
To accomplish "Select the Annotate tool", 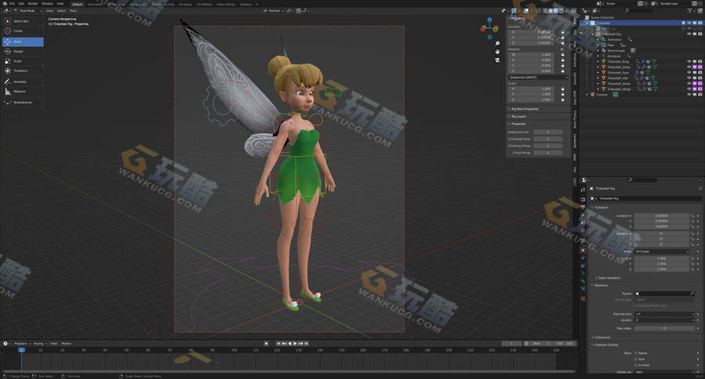I will click(23, 81).
